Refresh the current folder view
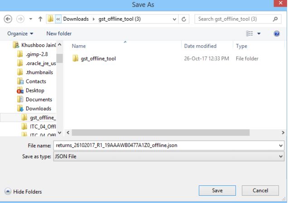Image resolution: width=288 pixels, height=203 pixels. click(x=184, y=19)
